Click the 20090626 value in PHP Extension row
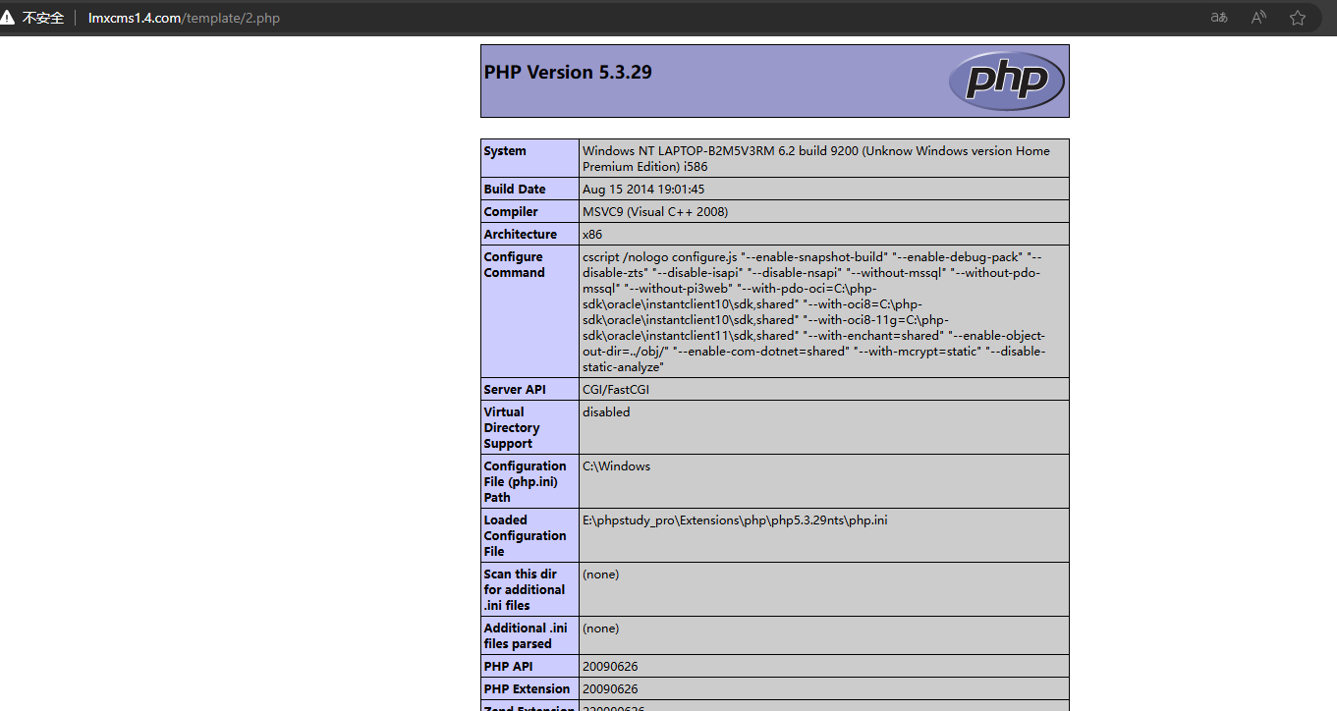The image size is (1337, 711). point(610,689)
